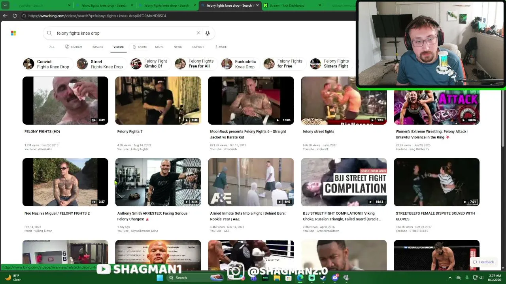Switch to the MAPS tab
The height and width of the screenshot is (284, 506).
coord(159,47)
